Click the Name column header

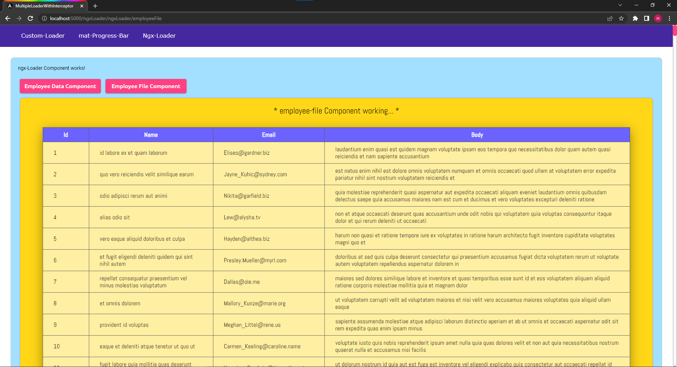151,135
